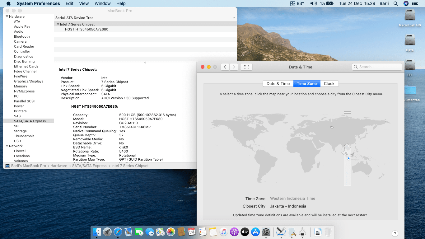This screenshot has width=425, height=239.
Task: Open Safari from the dock
Action: click(118, 232)
